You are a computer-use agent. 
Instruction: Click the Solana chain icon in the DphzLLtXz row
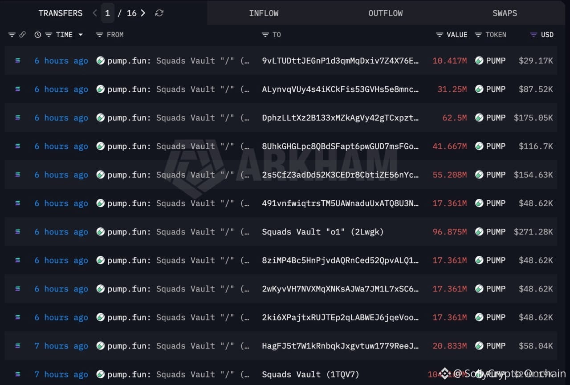(x=18, y=118)
